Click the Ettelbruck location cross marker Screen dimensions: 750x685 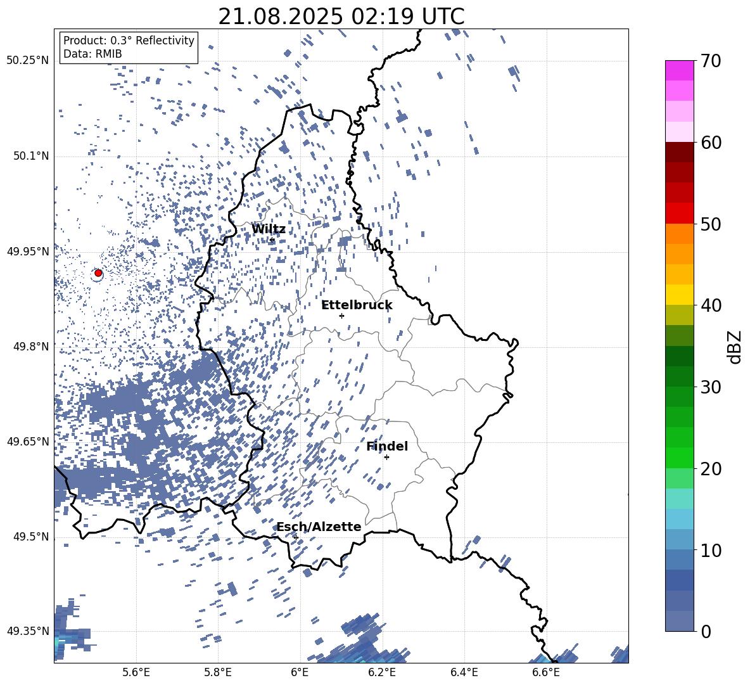(x=341, y=316)
